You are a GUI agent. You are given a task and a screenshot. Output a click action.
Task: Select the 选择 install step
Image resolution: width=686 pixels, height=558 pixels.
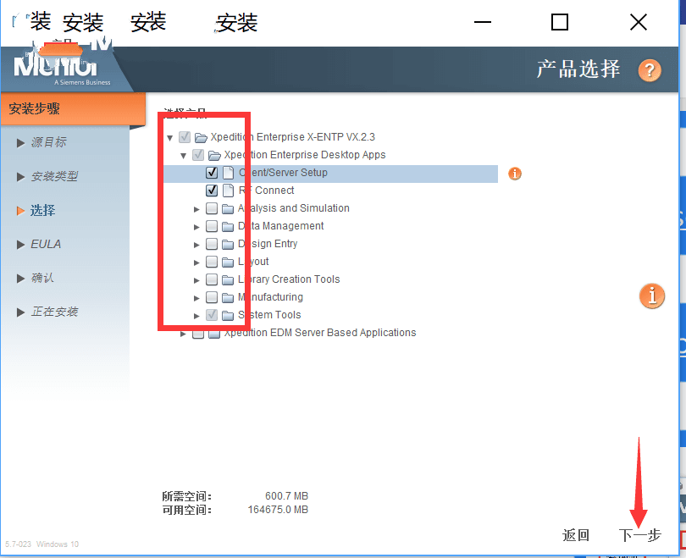(43, 210)
